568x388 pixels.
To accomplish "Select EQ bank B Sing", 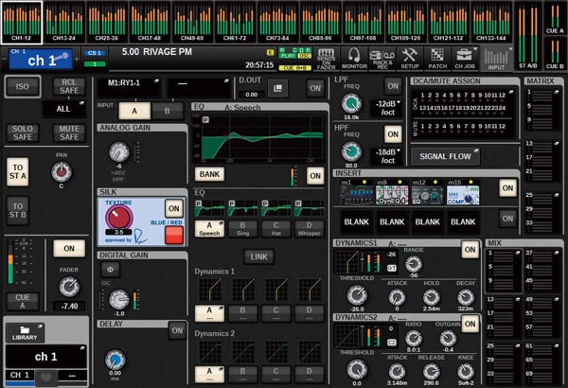I will pos(243,229).
